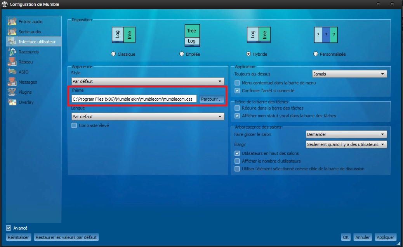Click the Messages sidebar icon
The image size is (403, 247).
[12, 82]
